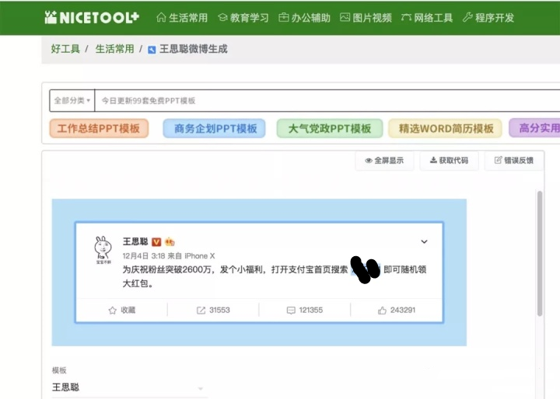560x399 pixels.
Task: Click 工作总结PPT模板 tag button
Action: [x=99, y=128]
